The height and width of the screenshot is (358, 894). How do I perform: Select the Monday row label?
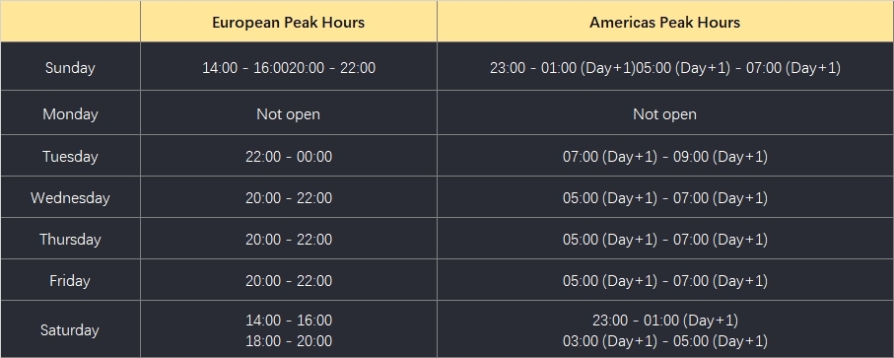click(x=70, y=114)
